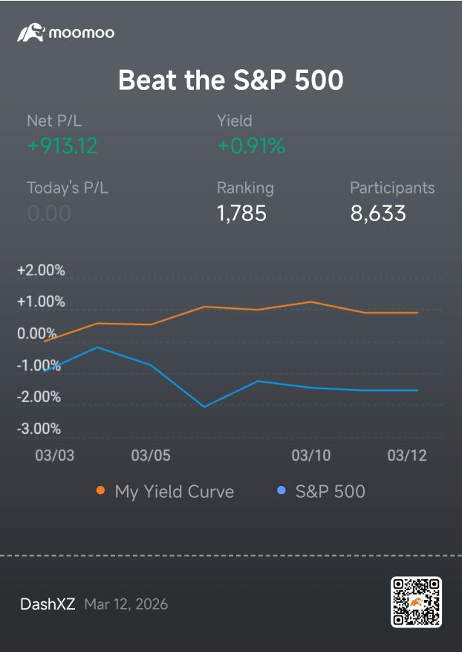The width and height of the screenshot is (462, 652).
Task: Click the orange My Yield Curve legend dot
Action: [100, 490]
